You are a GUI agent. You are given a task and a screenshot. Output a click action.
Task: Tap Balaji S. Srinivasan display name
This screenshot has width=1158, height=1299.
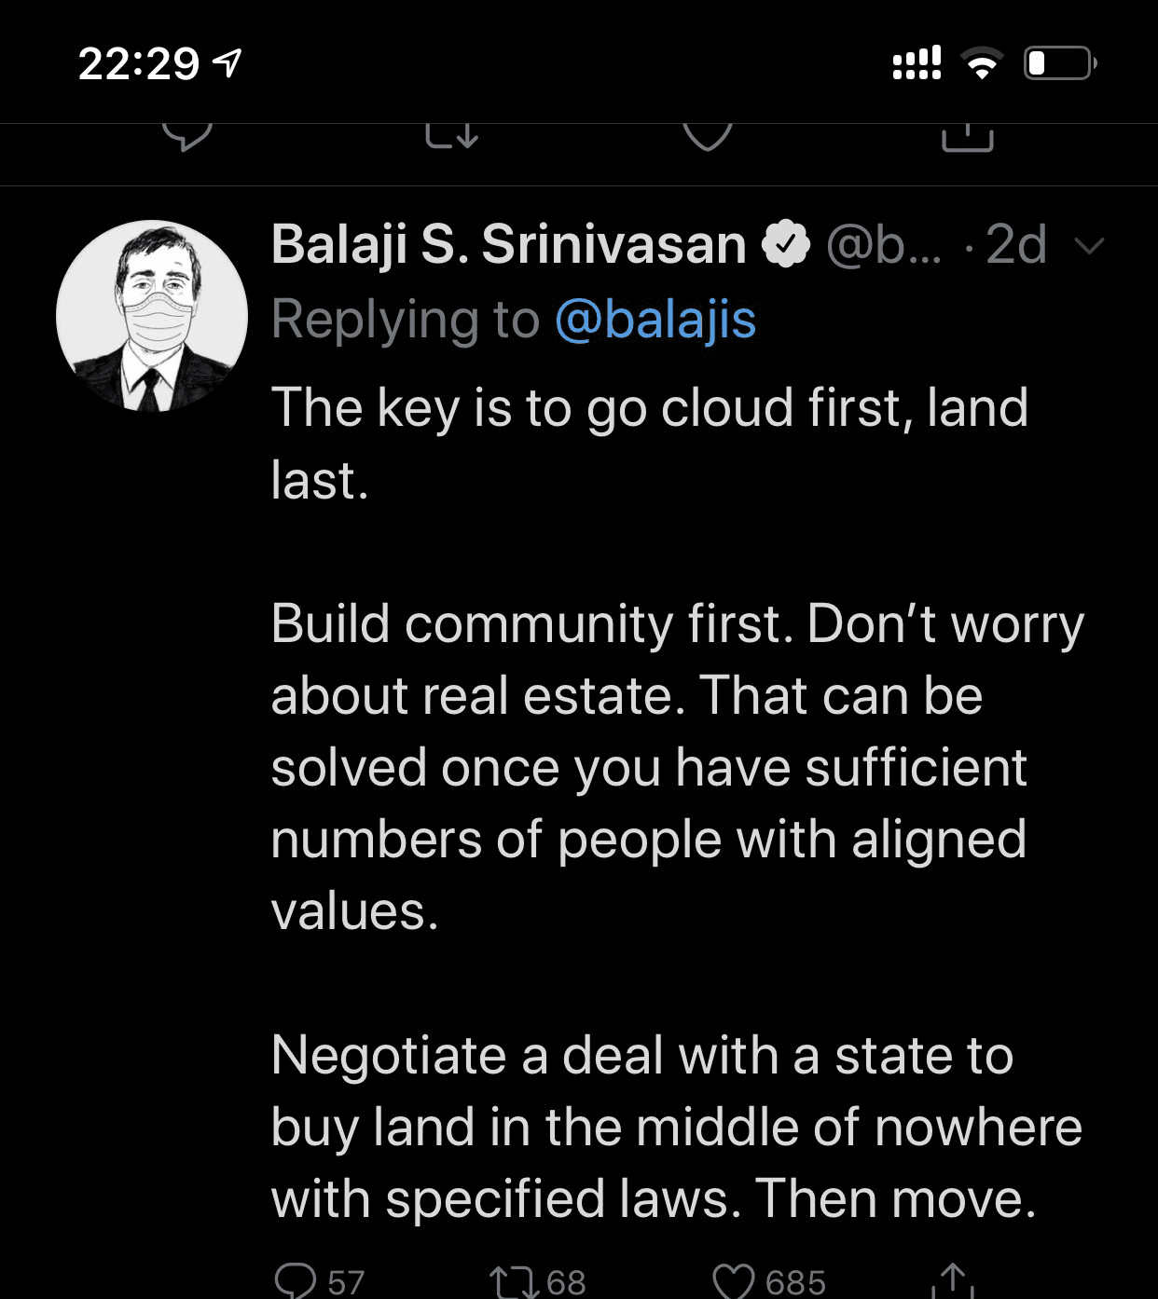(509, 245)
